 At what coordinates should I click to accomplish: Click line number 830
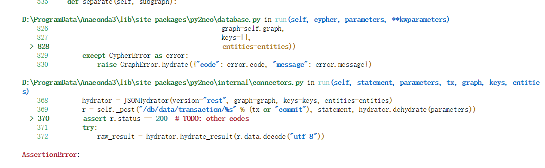pos(43,65)
